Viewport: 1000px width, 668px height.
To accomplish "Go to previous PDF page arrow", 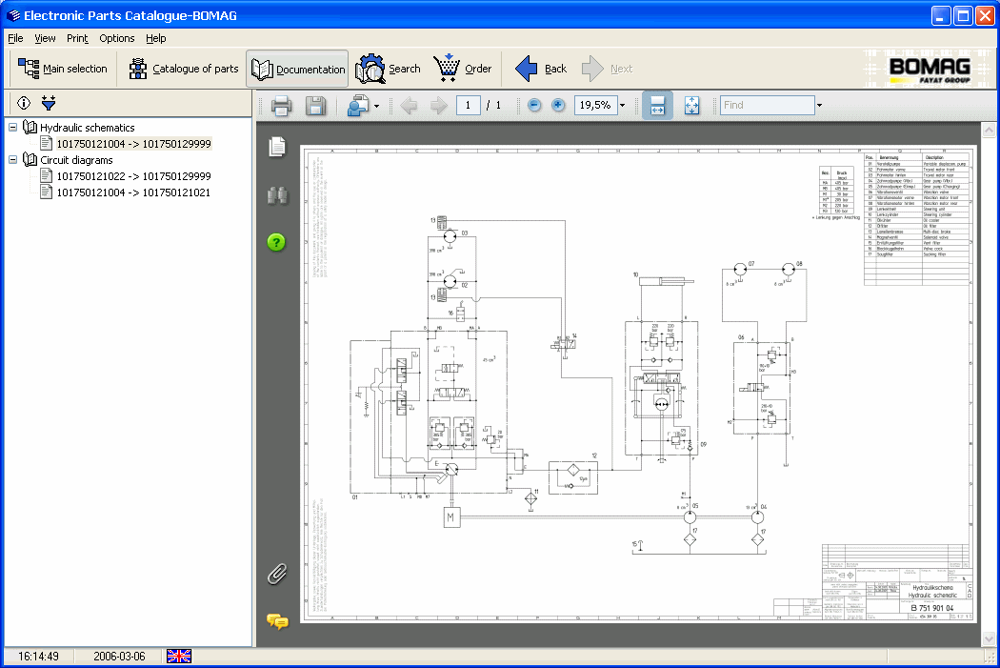I will [409, 105].
